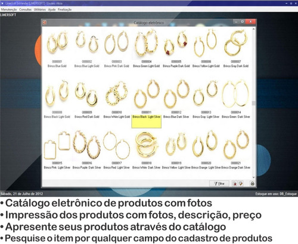Click the Catálogo eletrônico window app icon

[x=45, y=23]
